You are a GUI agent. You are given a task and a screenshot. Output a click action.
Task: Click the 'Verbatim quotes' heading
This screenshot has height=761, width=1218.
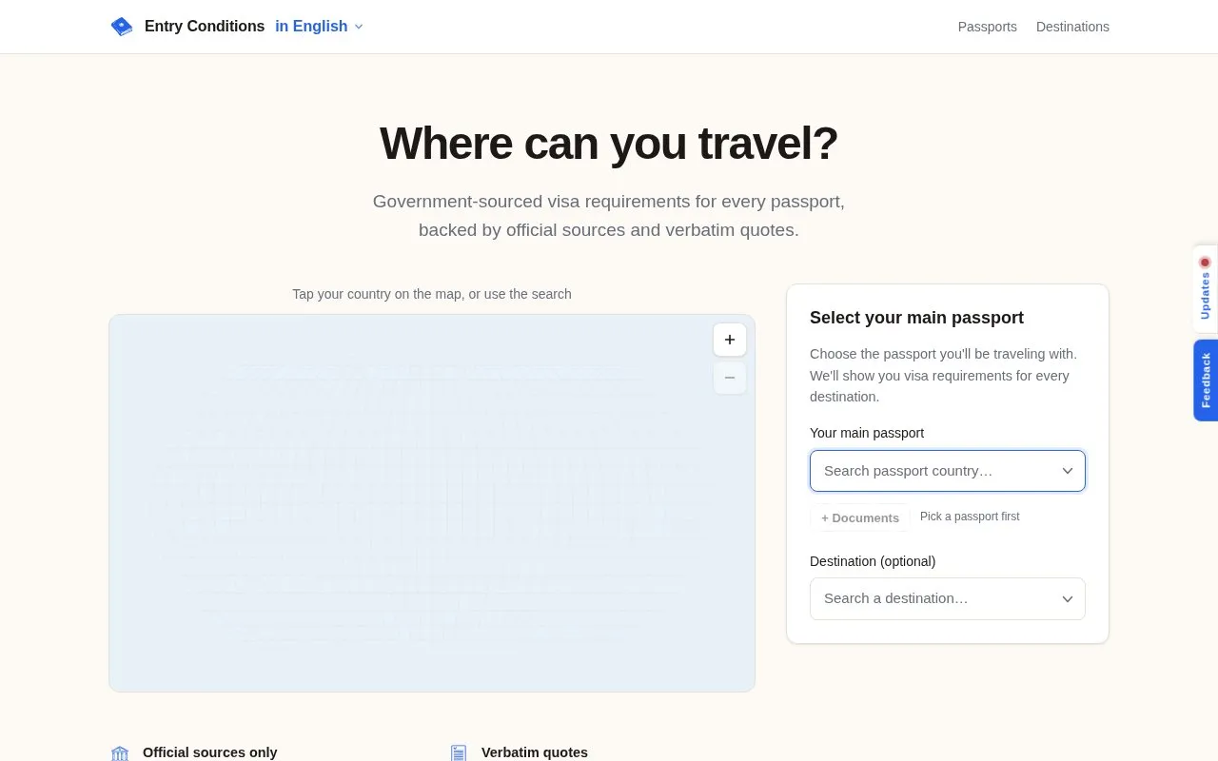coord(535,752)
